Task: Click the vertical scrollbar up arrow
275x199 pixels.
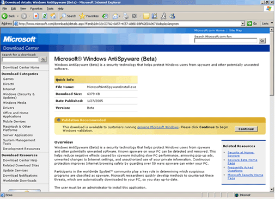Action: (272, 29)
